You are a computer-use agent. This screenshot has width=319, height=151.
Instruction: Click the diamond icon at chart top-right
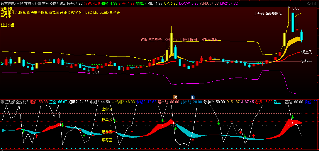[309, 4]
